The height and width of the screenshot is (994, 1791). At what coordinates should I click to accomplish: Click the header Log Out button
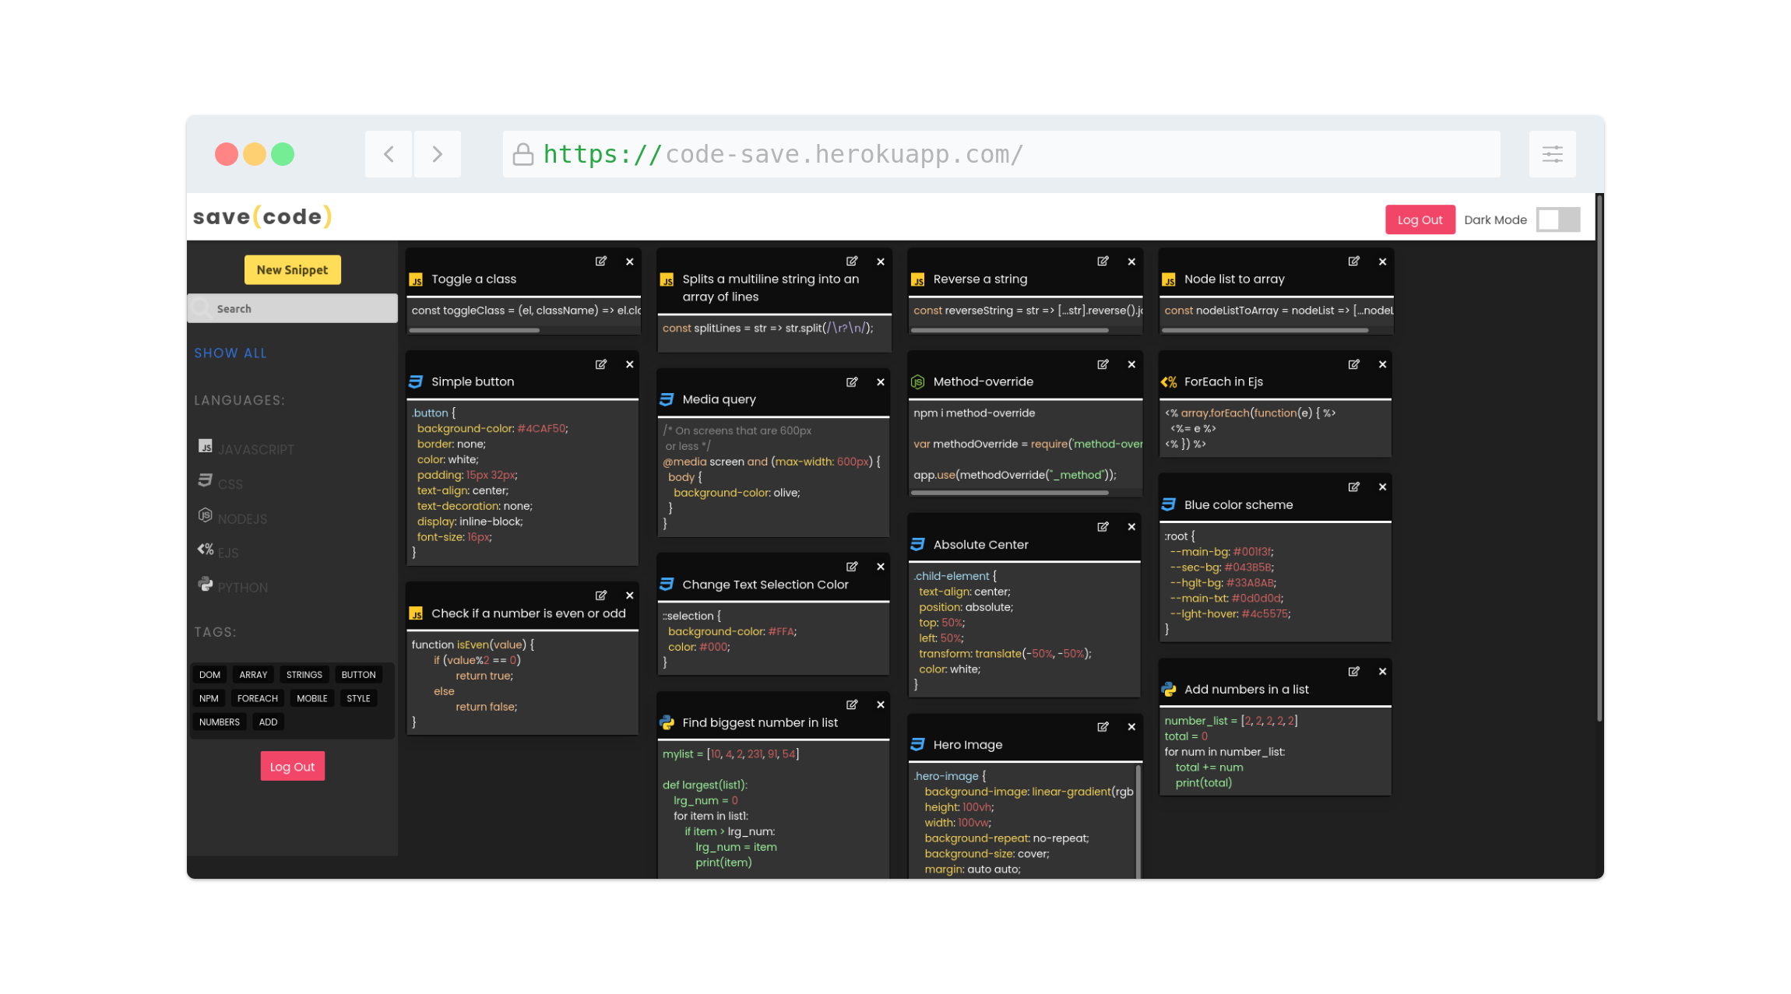tap(1420, 220)
